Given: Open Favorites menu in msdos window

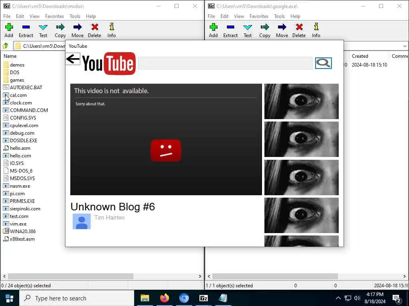Looking at the screenshot, I should pos(54,16).
